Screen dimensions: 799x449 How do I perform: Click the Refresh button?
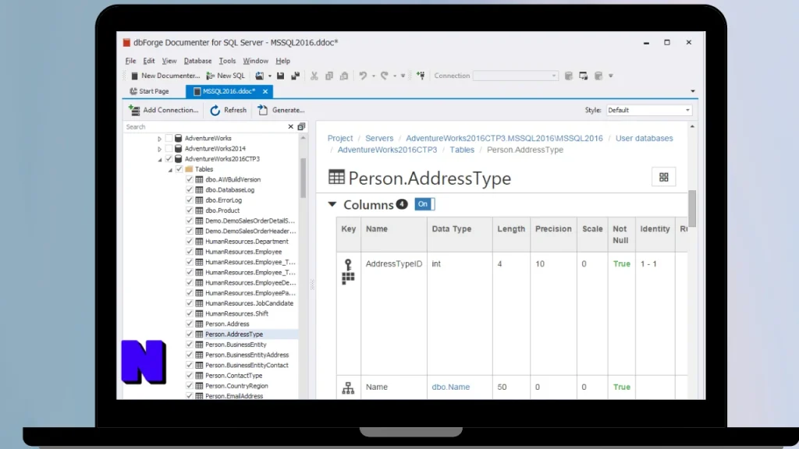(229, 110)
